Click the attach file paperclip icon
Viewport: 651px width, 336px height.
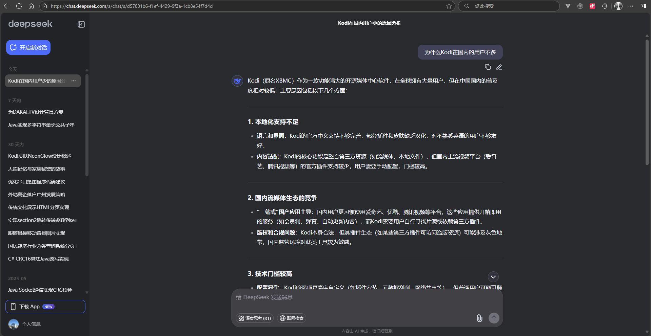(479, 318)
